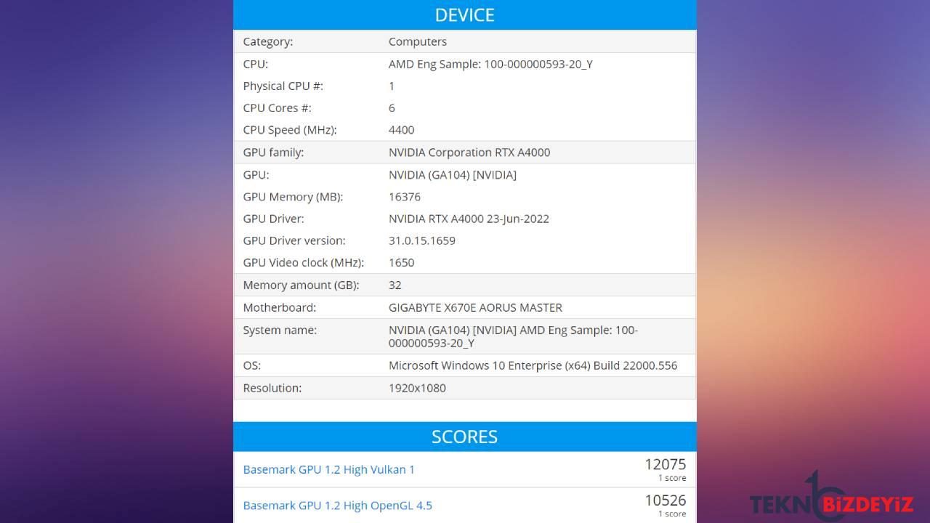
Task: Click the System name label
Action: 280,330
